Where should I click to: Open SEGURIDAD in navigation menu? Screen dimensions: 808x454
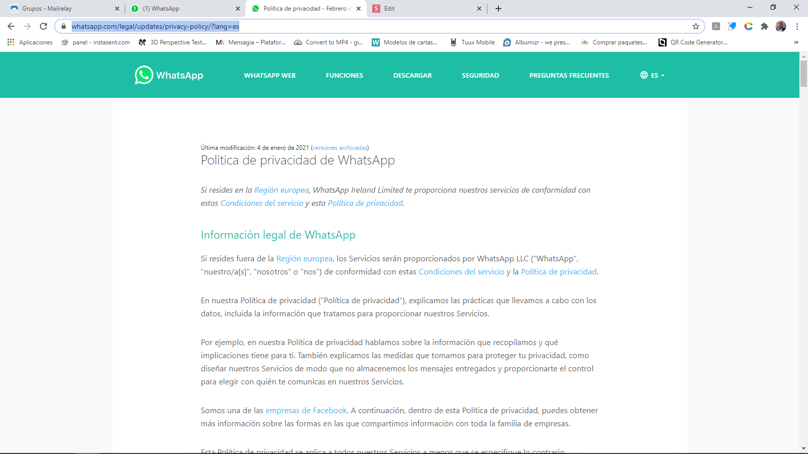pyautogui.click(x=480, y=75)
